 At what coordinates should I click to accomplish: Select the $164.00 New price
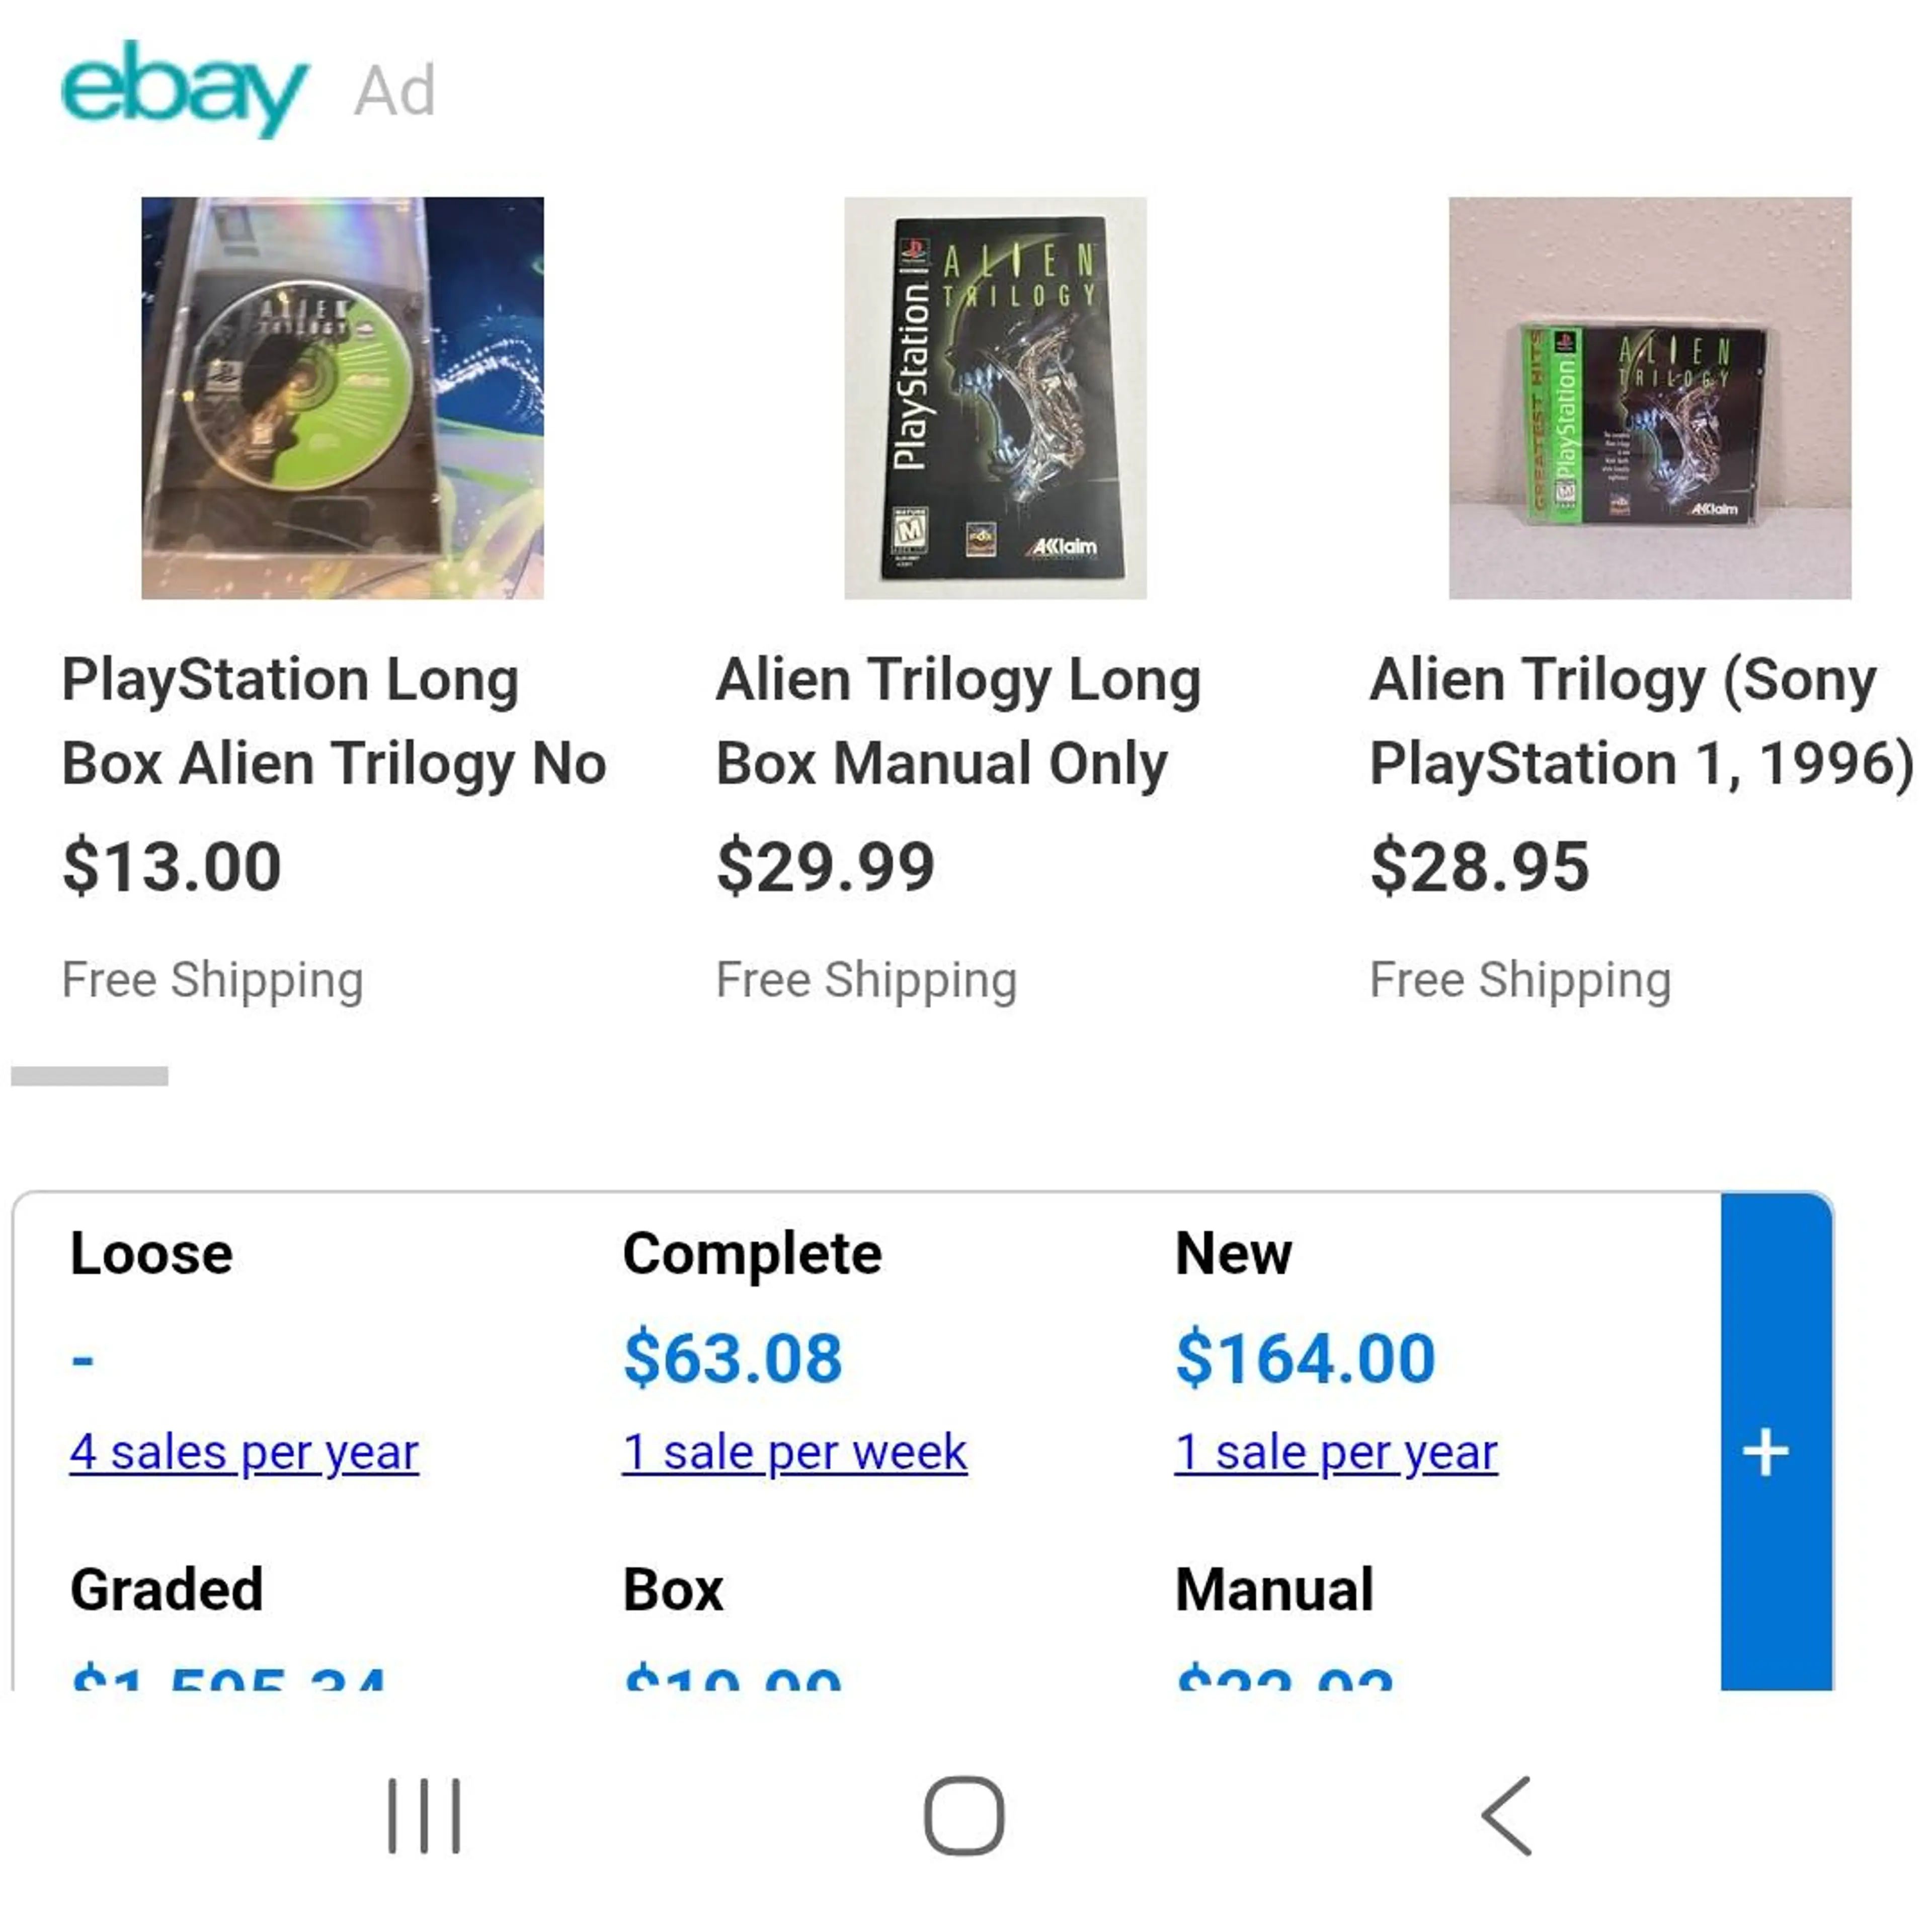point(1305,1358)
